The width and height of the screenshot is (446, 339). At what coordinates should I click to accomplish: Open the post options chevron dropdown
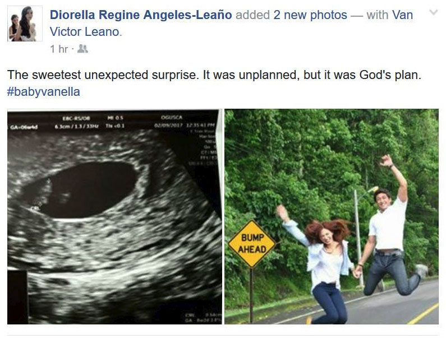433,12
